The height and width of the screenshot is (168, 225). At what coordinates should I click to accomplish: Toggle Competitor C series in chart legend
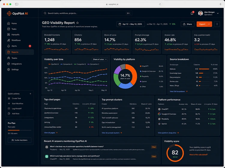[x=93, y=64]
